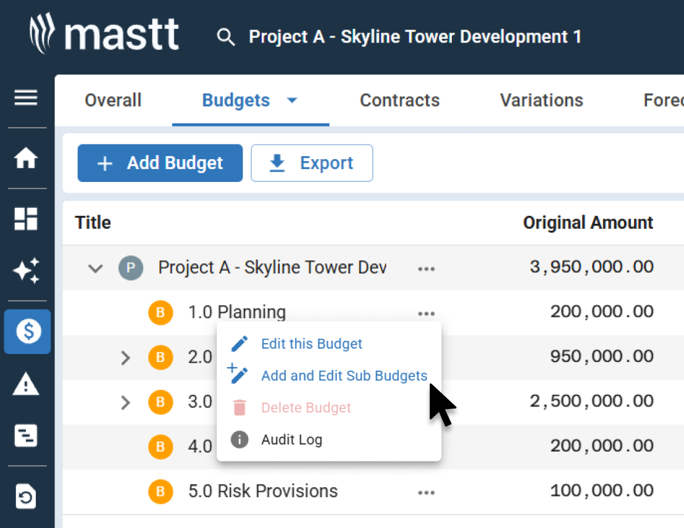
Task: Open the Budgets dropdown tab
Action: pyautogui.click(x=250, y=100)
